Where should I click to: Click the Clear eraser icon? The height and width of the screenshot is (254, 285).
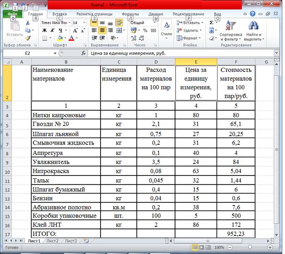coord(211,38)
